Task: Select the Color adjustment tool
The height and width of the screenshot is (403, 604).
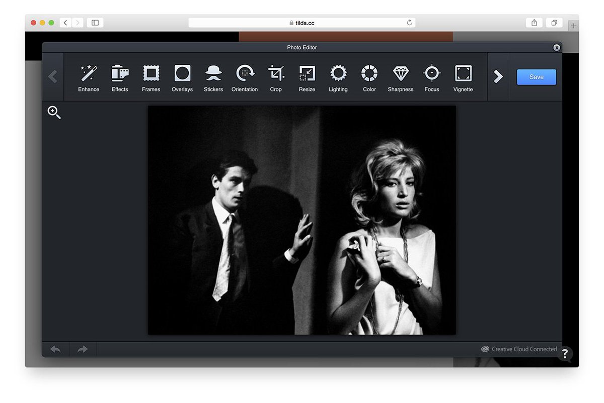Action: [369, 78]
